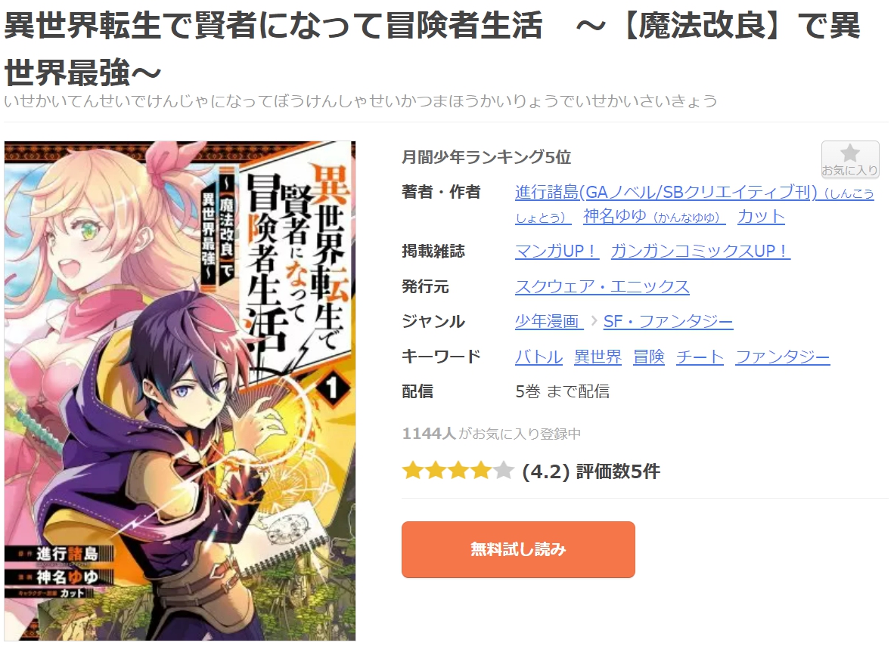Select the バトル keyword tag
Screen dimensions: 894x655
539,357
